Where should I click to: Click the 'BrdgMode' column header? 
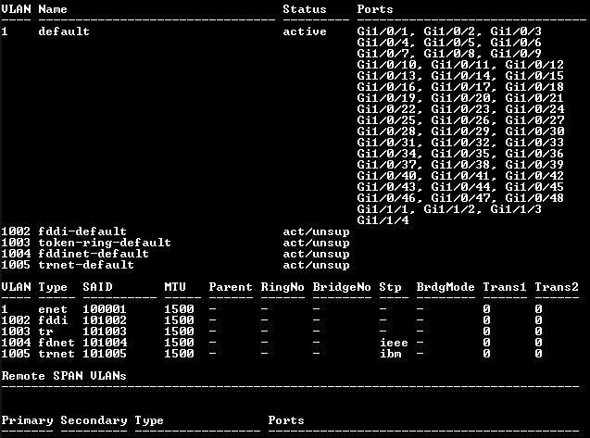[x=446, y=287]
